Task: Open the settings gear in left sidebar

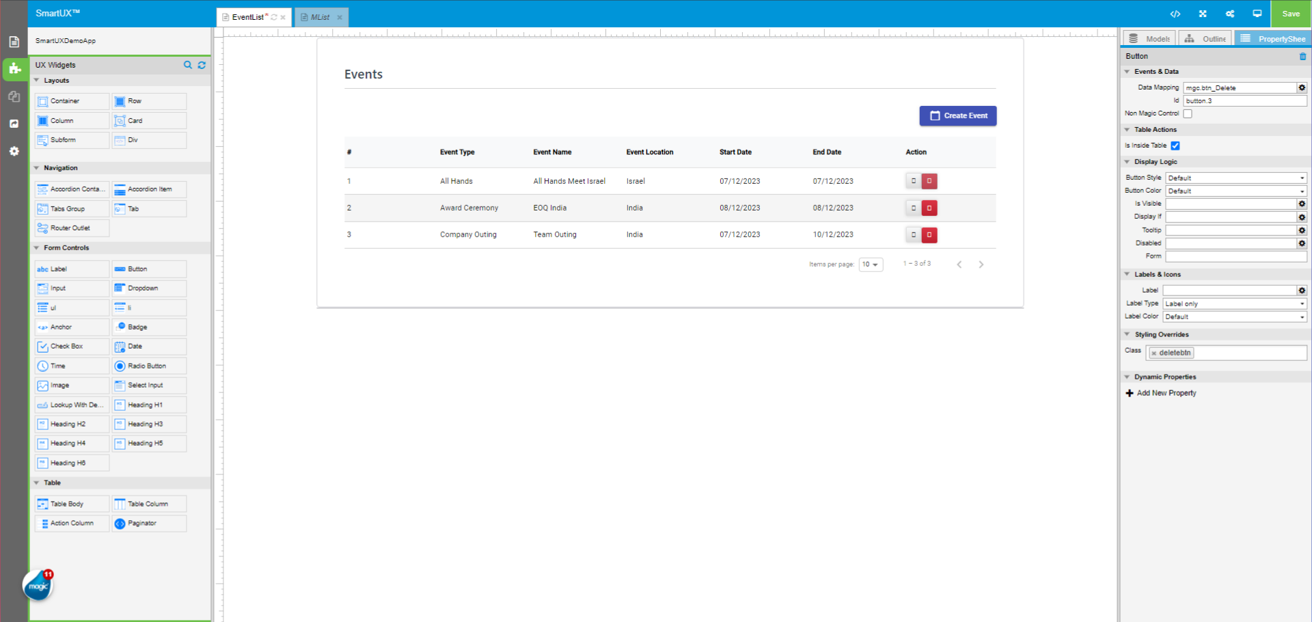Action: 14,151
